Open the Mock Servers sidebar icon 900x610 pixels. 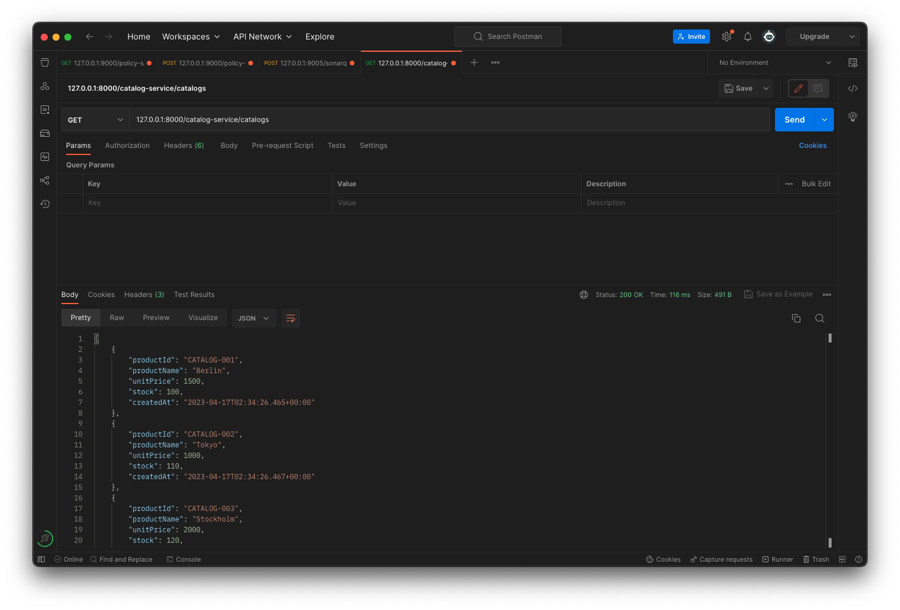(45, 133)
